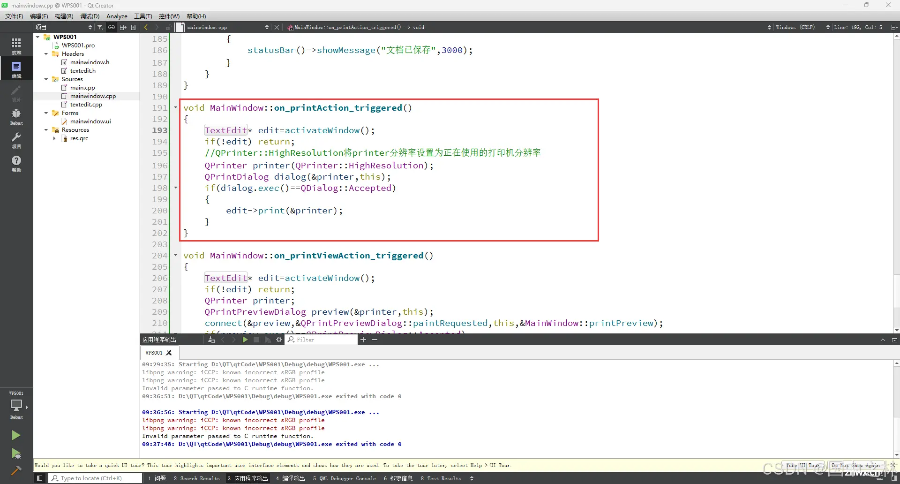This screenshot has height=484, width=900.
Task: Close the WPS001 output tab
Action: pos(169,353)
